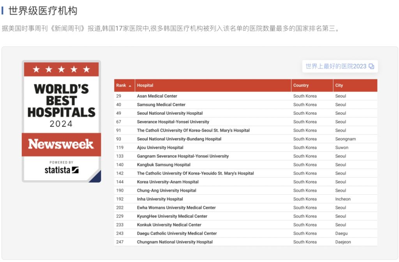Image resolution: width=399 pixels, height=262 pixels.
Task: Click Chungnam National University Hospital
Action: [175, 242]
